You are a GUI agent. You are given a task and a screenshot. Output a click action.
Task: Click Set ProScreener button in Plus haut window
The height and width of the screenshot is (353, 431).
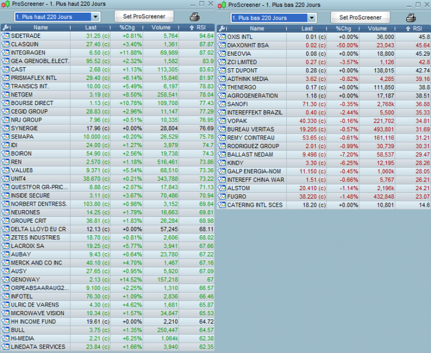[144, 17]
